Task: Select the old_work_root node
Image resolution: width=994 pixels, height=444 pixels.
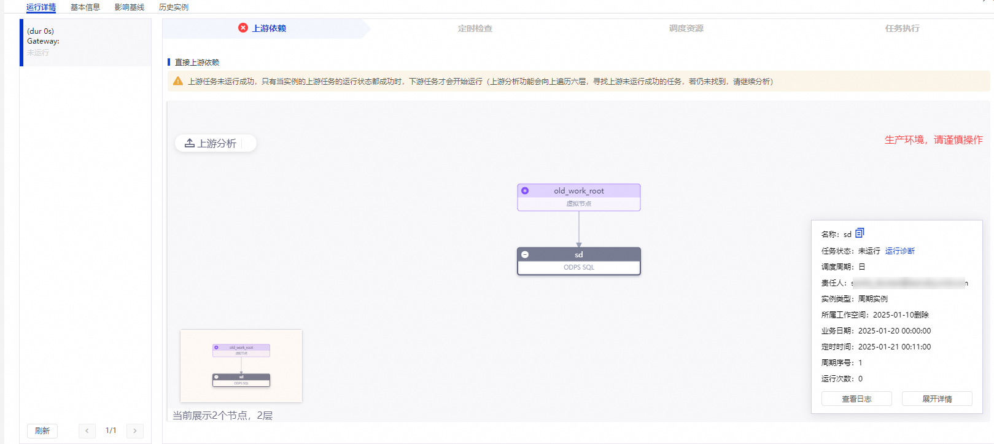Action: pyautogui.click(x=579, y=197)
